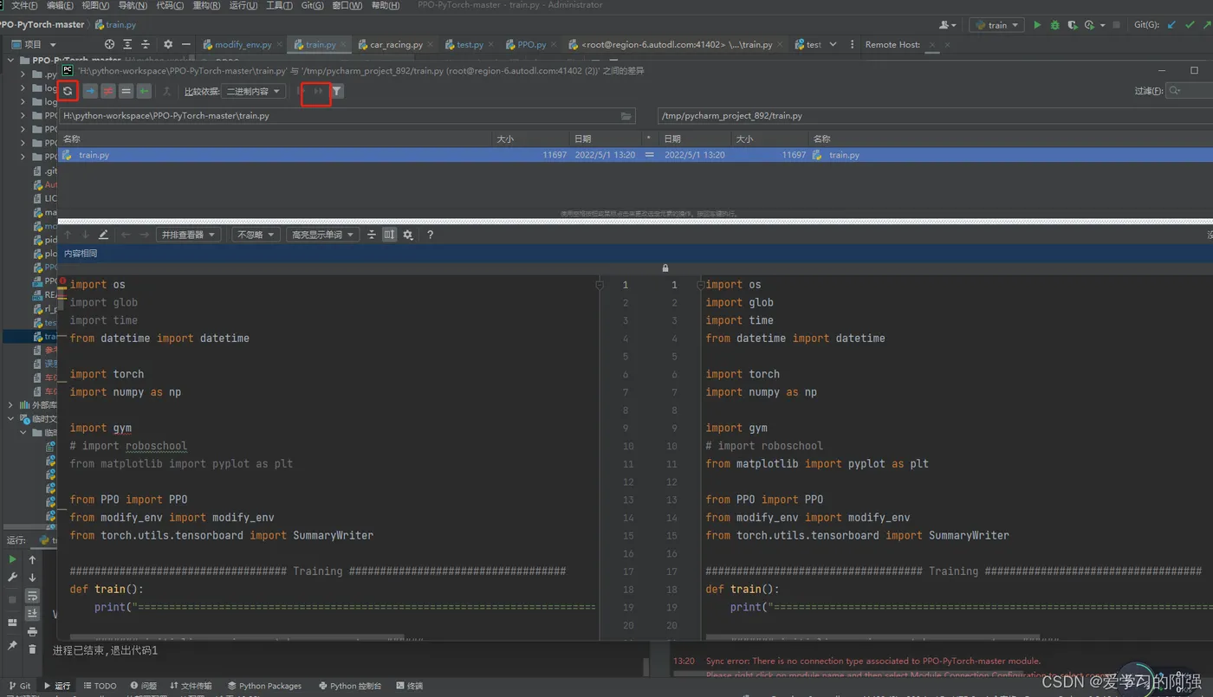Open the Git tool window at the bottom
This screenshot has height=697, width=1213.
[x=18, y=686]
